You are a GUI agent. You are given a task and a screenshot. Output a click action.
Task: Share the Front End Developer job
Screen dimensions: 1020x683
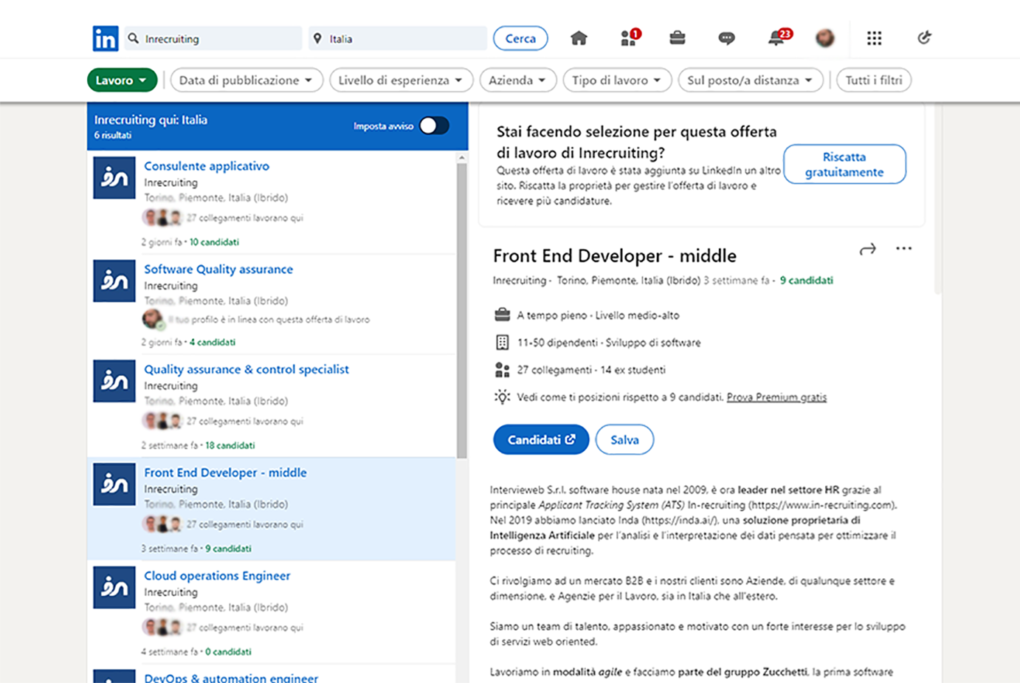(x=868, y=250)
